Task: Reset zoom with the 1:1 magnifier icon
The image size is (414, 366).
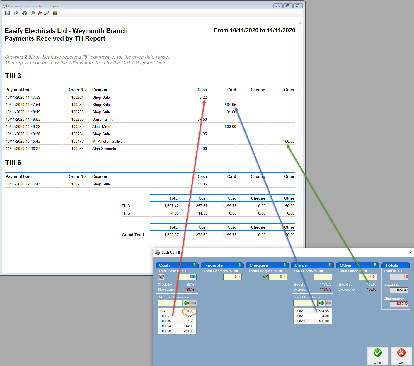Action: (47, 13)
